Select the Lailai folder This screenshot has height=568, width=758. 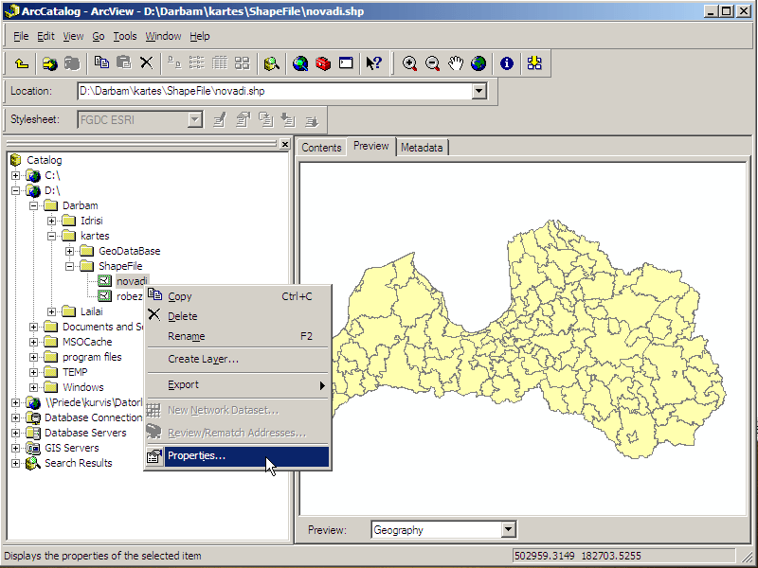(x=91, y=311)
